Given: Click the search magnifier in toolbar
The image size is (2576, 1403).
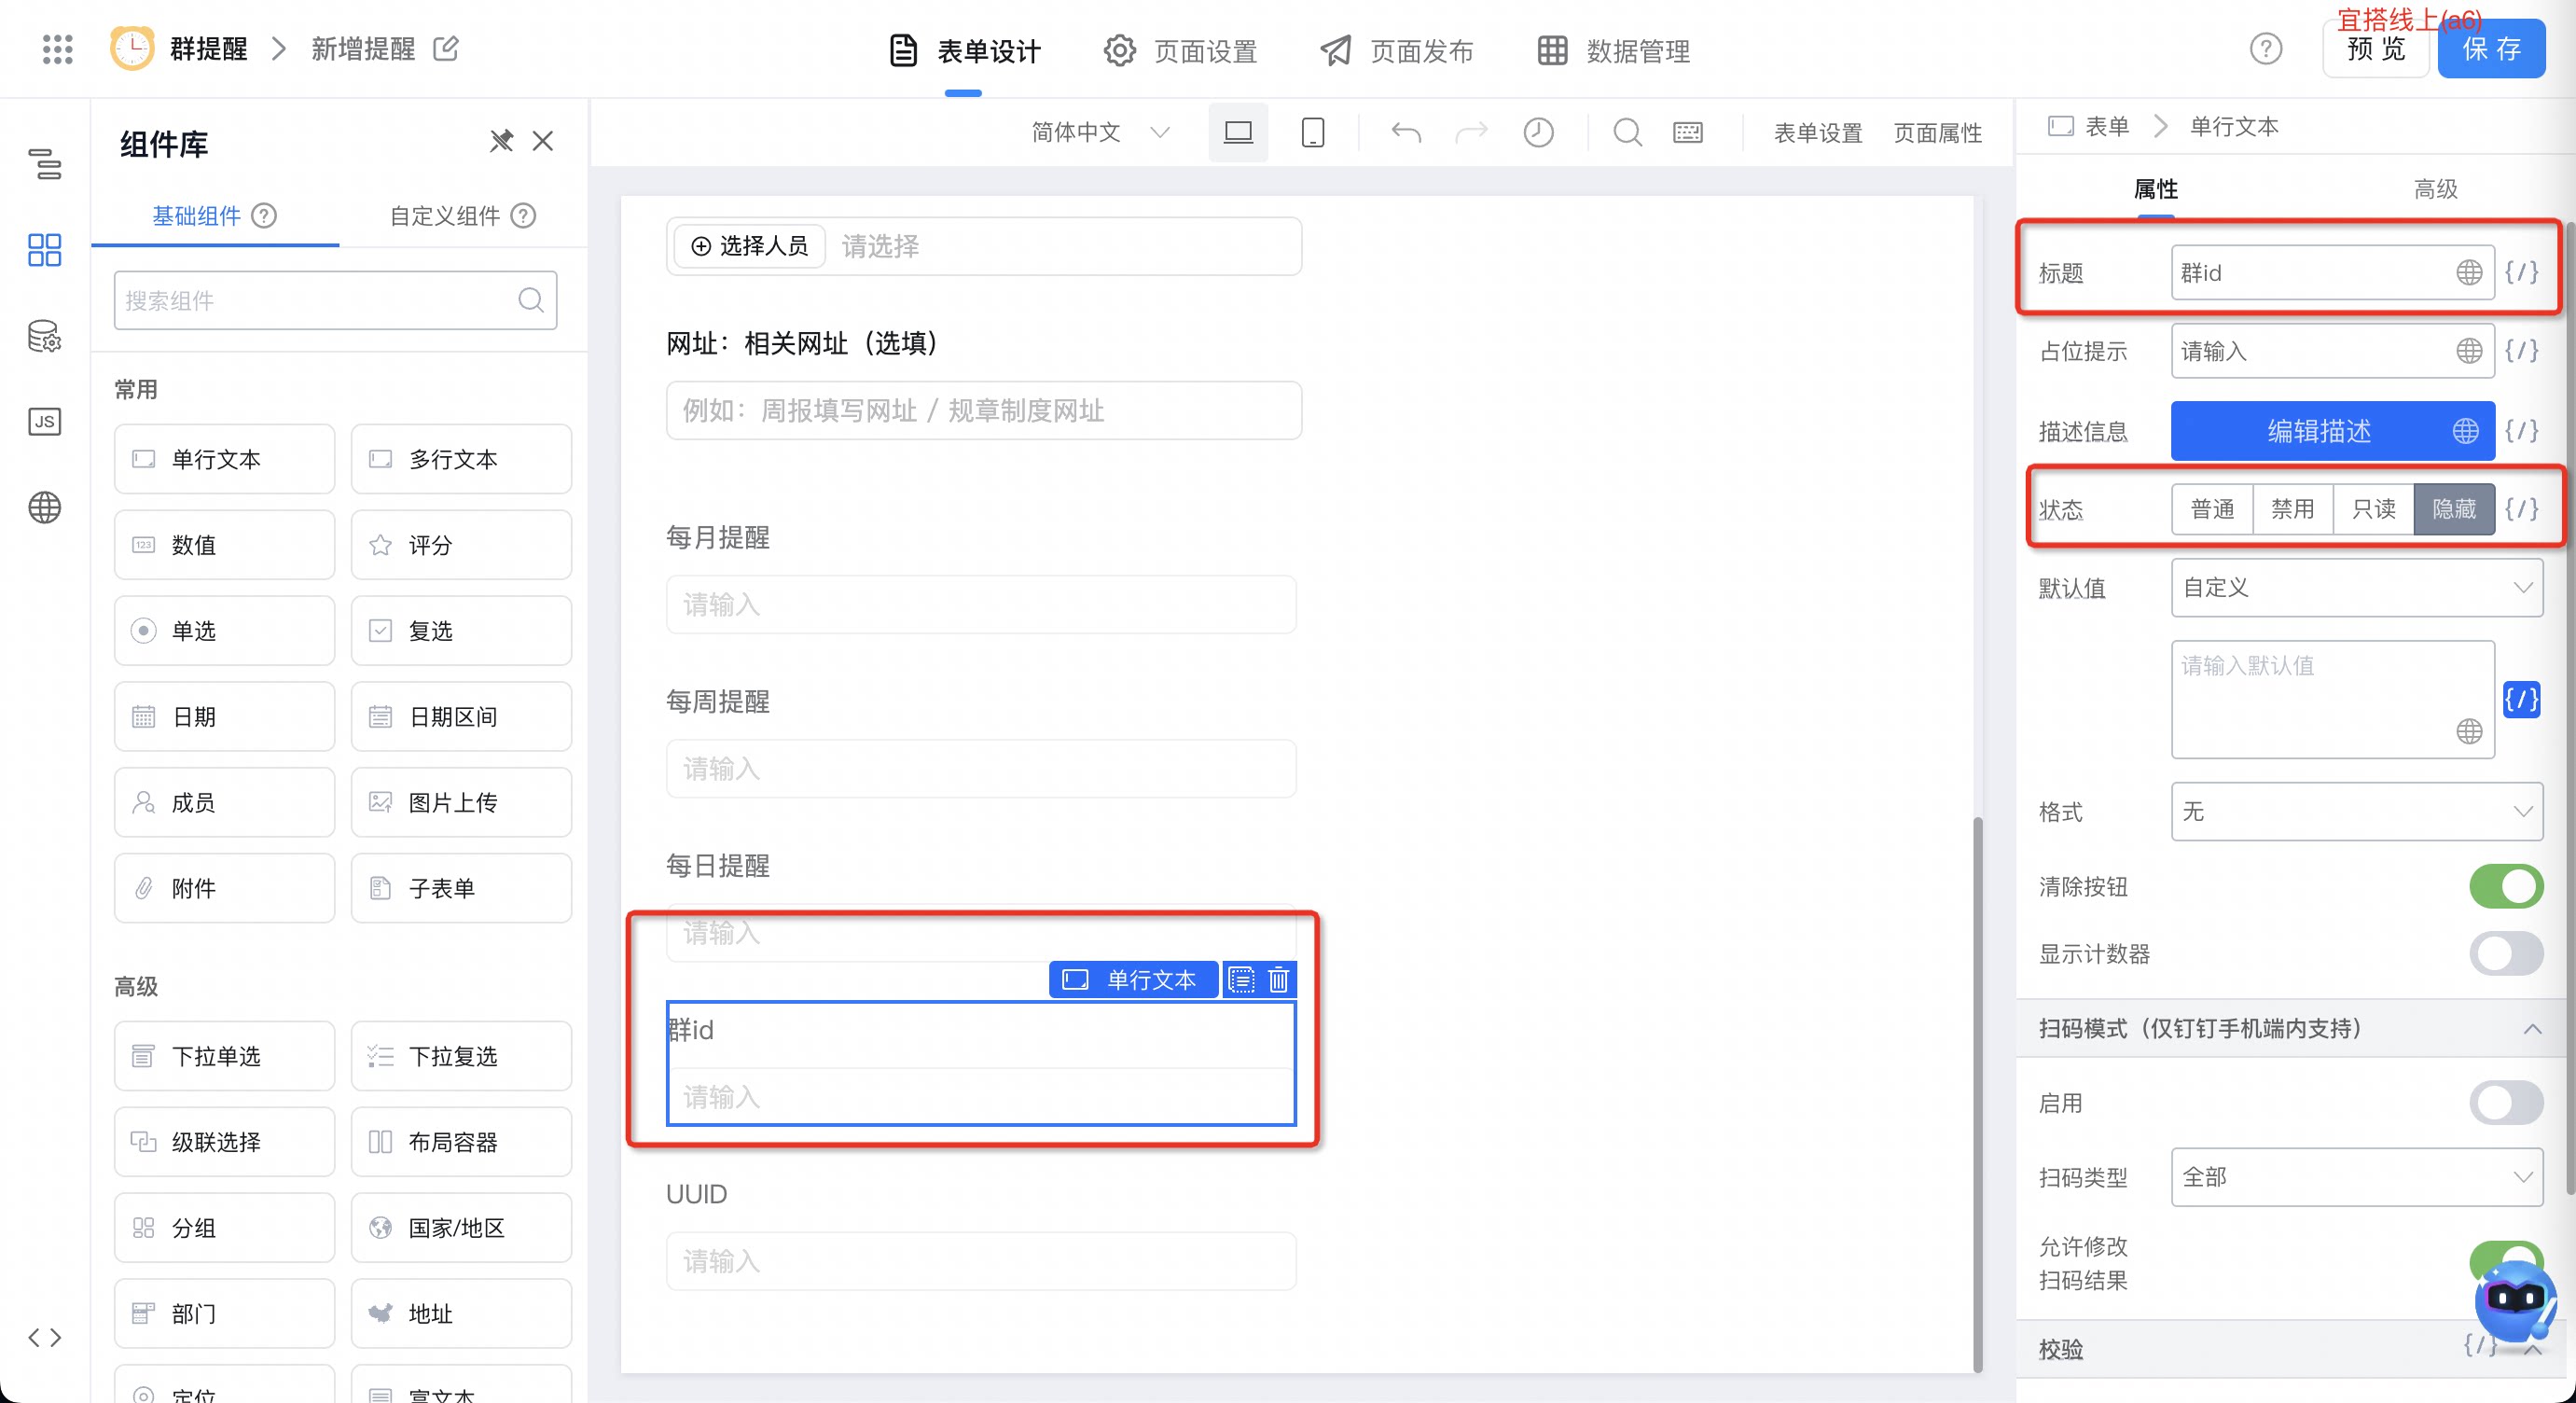Looking at the screenshot, I should [1628, 133].
